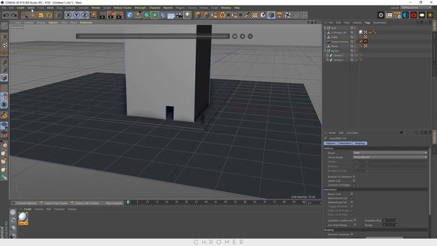Open the Mode dropdown in Options
The width and height of the screenshot is (437, 246).
point(390,153)
